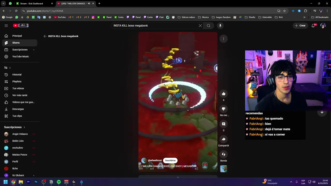The image size is (331, 186).
Task: Reload the page
Action: click(16, 11)
